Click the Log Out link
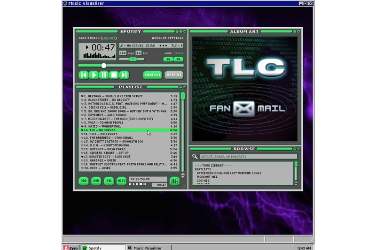This screenshot has width=376, height=250. pos(109,38)
